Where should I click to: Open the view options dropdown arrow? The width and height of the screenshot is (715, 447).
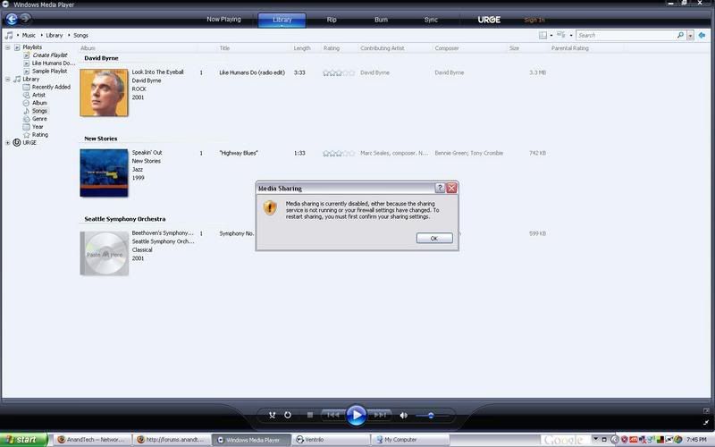click(570, 35)
